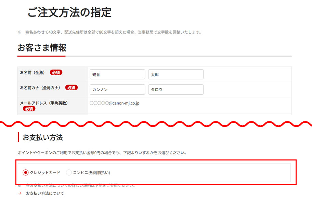
Task: Select the コンビニ決済(前払い) radio button
Action: (69, 172)
